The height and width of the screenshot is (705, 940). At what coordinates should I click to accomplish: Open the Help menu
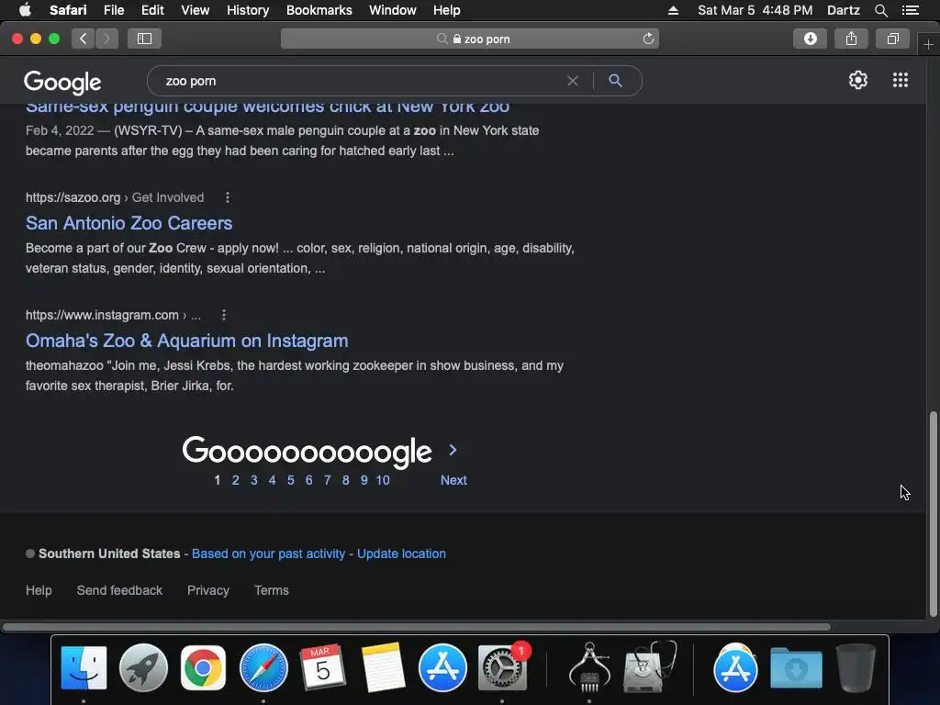(x=447, y=10)
